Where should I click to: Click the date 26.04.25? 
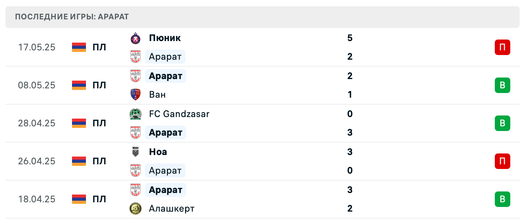pos(37,161)
